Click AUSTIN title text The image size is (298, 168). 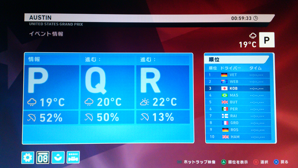tap(40, 18)
